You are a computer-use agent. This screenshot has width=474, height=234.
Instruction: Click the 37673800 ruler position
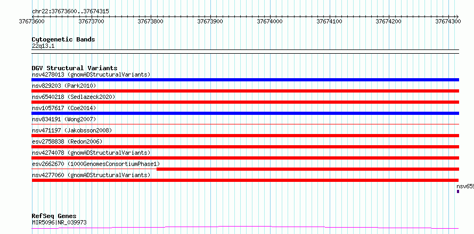151,21
